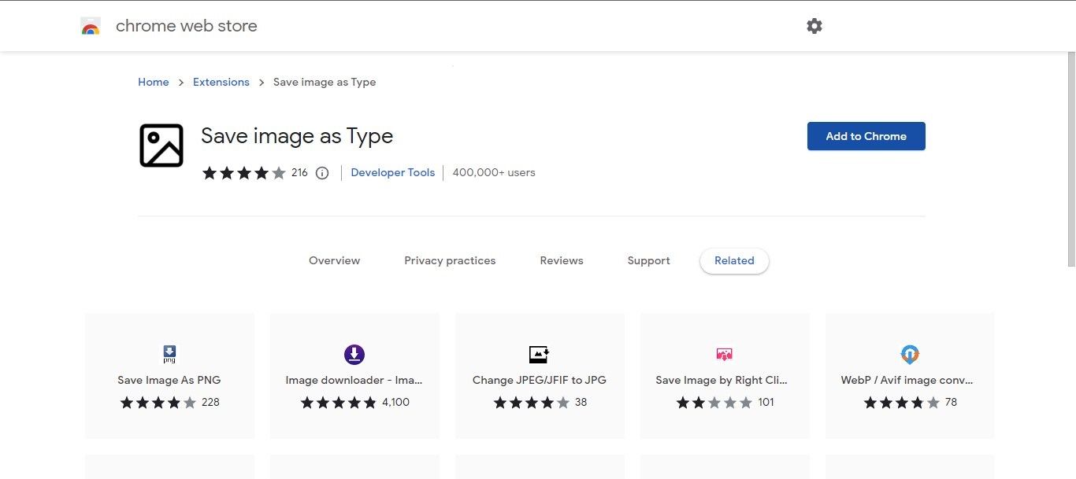Screen dimensions: 1076x479
Task: Select the Change JPEG/JFIF to JPG icon
Action: [x=539, y=354]
